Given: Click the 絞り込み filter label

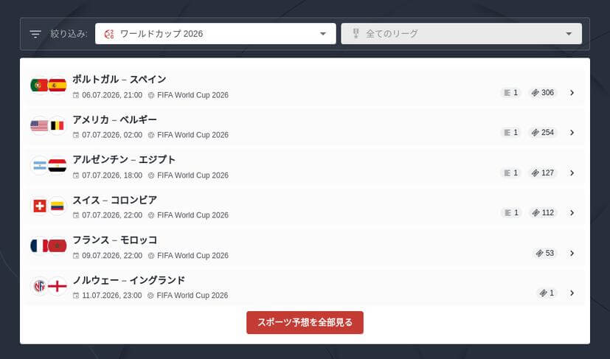Looking at the screenshot, I should tap(69, 34).
